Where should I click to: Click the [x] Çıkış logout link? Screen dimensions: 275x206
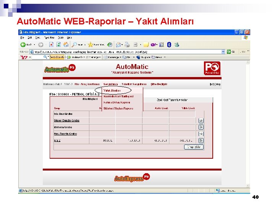click(x=215, y=84)
